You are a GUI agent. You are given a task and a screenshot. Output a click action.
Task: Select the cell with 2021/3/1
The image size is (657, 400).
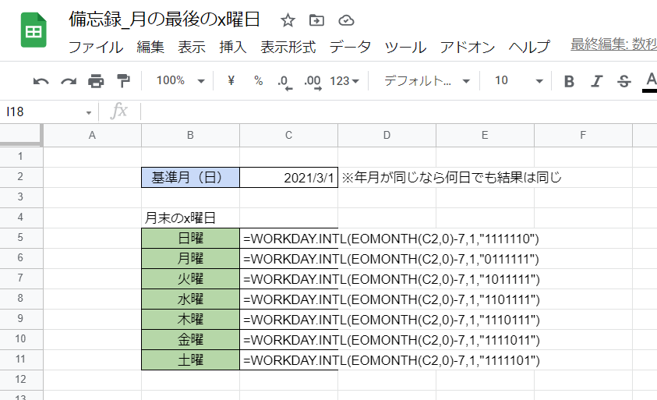click(288, 177)
